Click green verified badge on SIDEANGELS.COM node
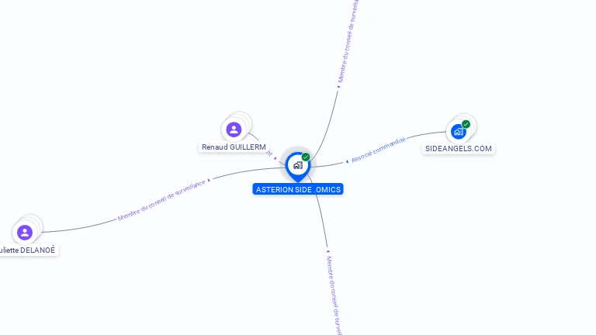Image resolution: width=596 pixels, height=335 pixels. pos(466,124)
